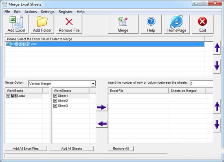This screenshot has height=162, width=224.
Task: Click Add All Sheets button
Action: click(x=72, y=149)
